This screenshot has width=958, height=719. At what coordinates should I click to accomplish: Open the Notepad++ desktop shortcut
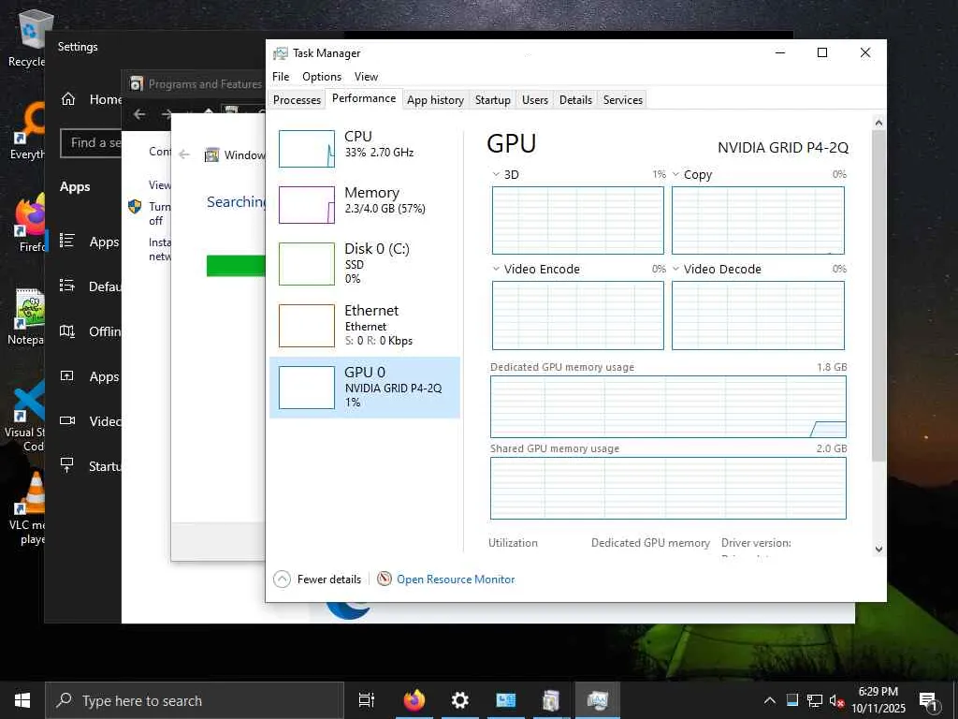27,316
